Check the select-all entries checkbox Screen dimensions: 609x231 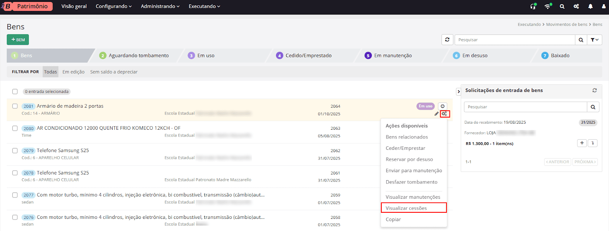pyautogui.click(x=15, y=91)
